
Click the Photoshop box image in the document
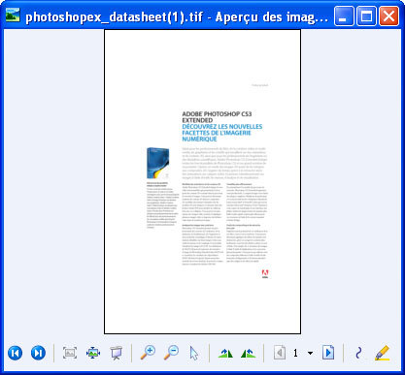158,163
